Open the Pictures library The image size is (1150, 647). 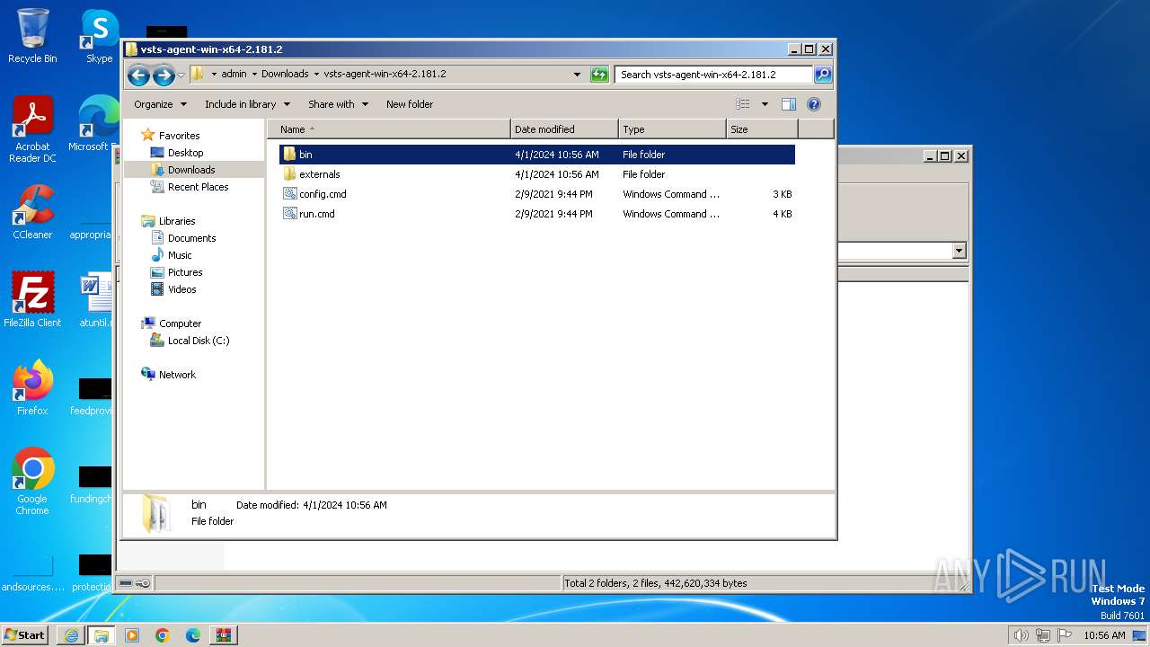pos(185,272)
